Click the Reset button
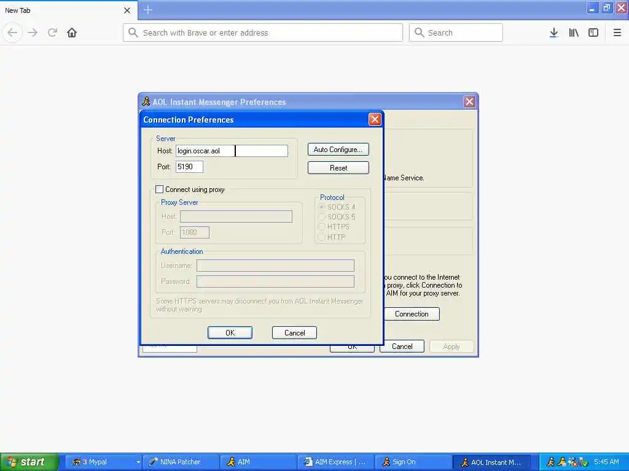 (x=338, y=168)
